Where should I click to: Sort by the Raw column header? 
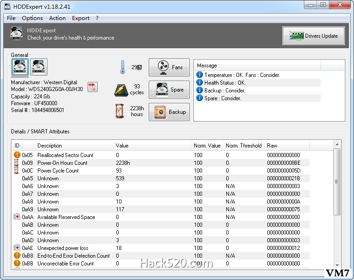287,146
